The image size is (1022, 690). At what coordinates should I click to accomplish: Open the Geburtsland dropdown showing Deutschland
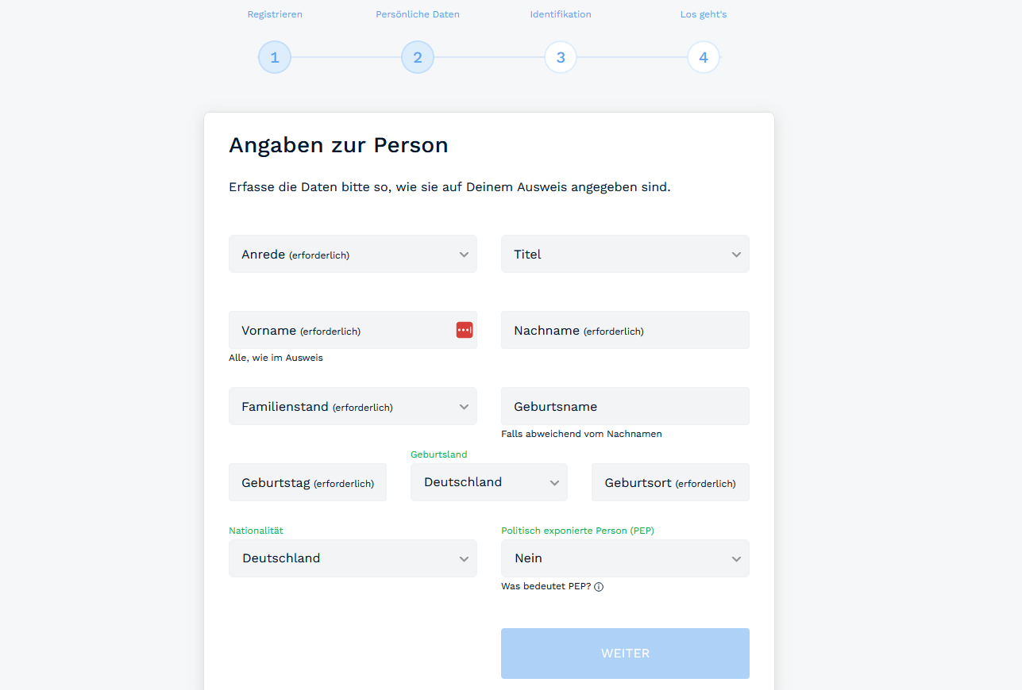pos(488,482)
